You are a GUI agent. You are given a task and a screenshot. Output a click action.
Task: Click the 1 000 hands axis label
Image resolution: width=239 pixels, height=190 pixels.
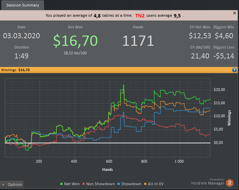click(x=179, y=161)
